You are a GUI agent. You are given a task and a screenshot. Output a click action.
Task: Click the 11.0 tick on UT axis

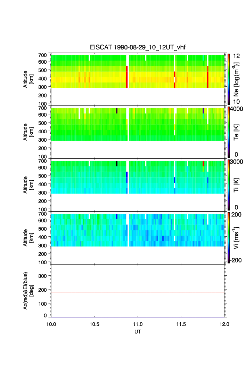138,324
